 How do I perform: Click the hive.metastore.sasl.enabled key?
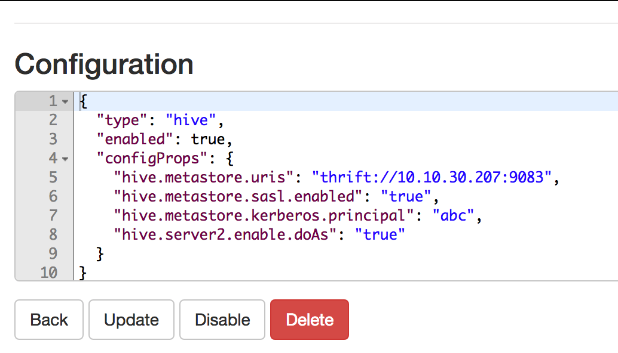click(x=238, y=196)
